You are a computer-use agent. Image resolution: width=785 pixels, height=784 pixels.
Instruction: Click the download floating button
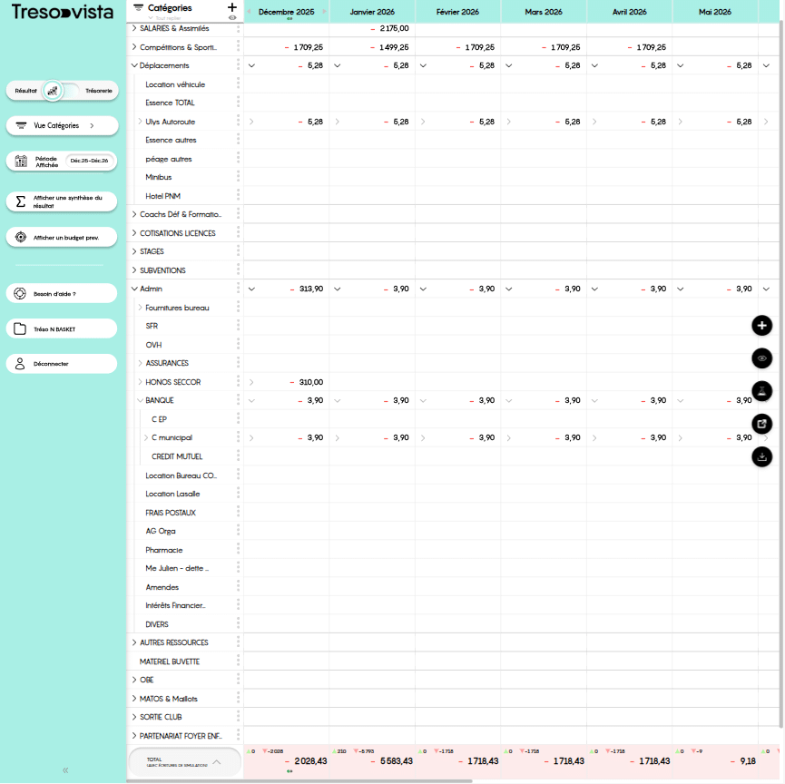(x=762, y=456)
